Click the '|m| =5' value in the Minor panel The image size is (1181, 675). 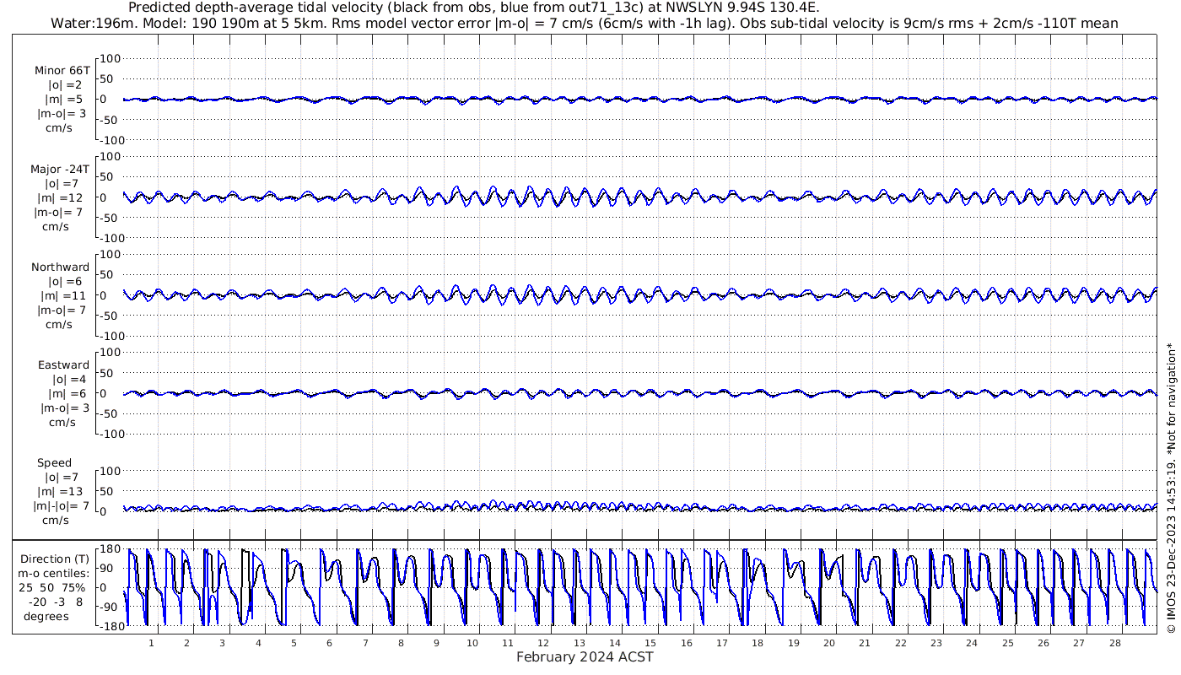pyautogui.click(x=64, y=100)
